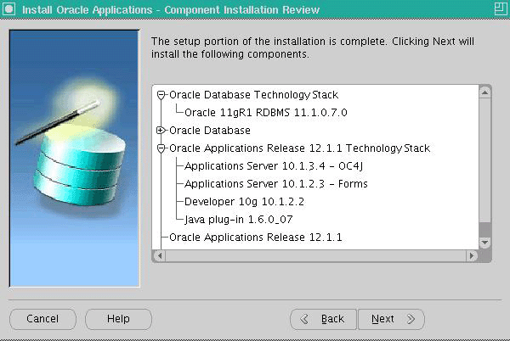Screen dimensions: 510x341
Task: Select Java plug-in 1.6.0_07 item
Action: coord(238,220)
